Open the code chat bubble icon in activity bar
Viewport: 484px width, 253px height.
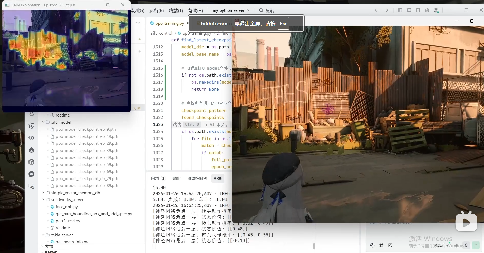pyautogui.click(x=32, y=174)
